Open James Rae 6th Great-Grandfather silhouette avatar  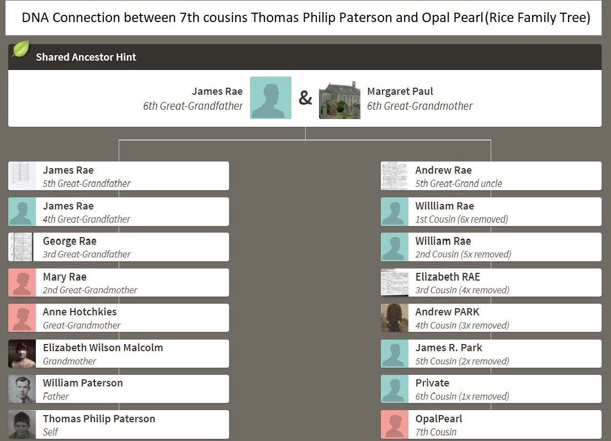(270, 98)
